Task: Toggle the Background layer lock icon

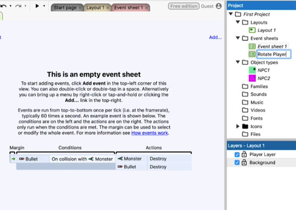Action: (244, 162)
